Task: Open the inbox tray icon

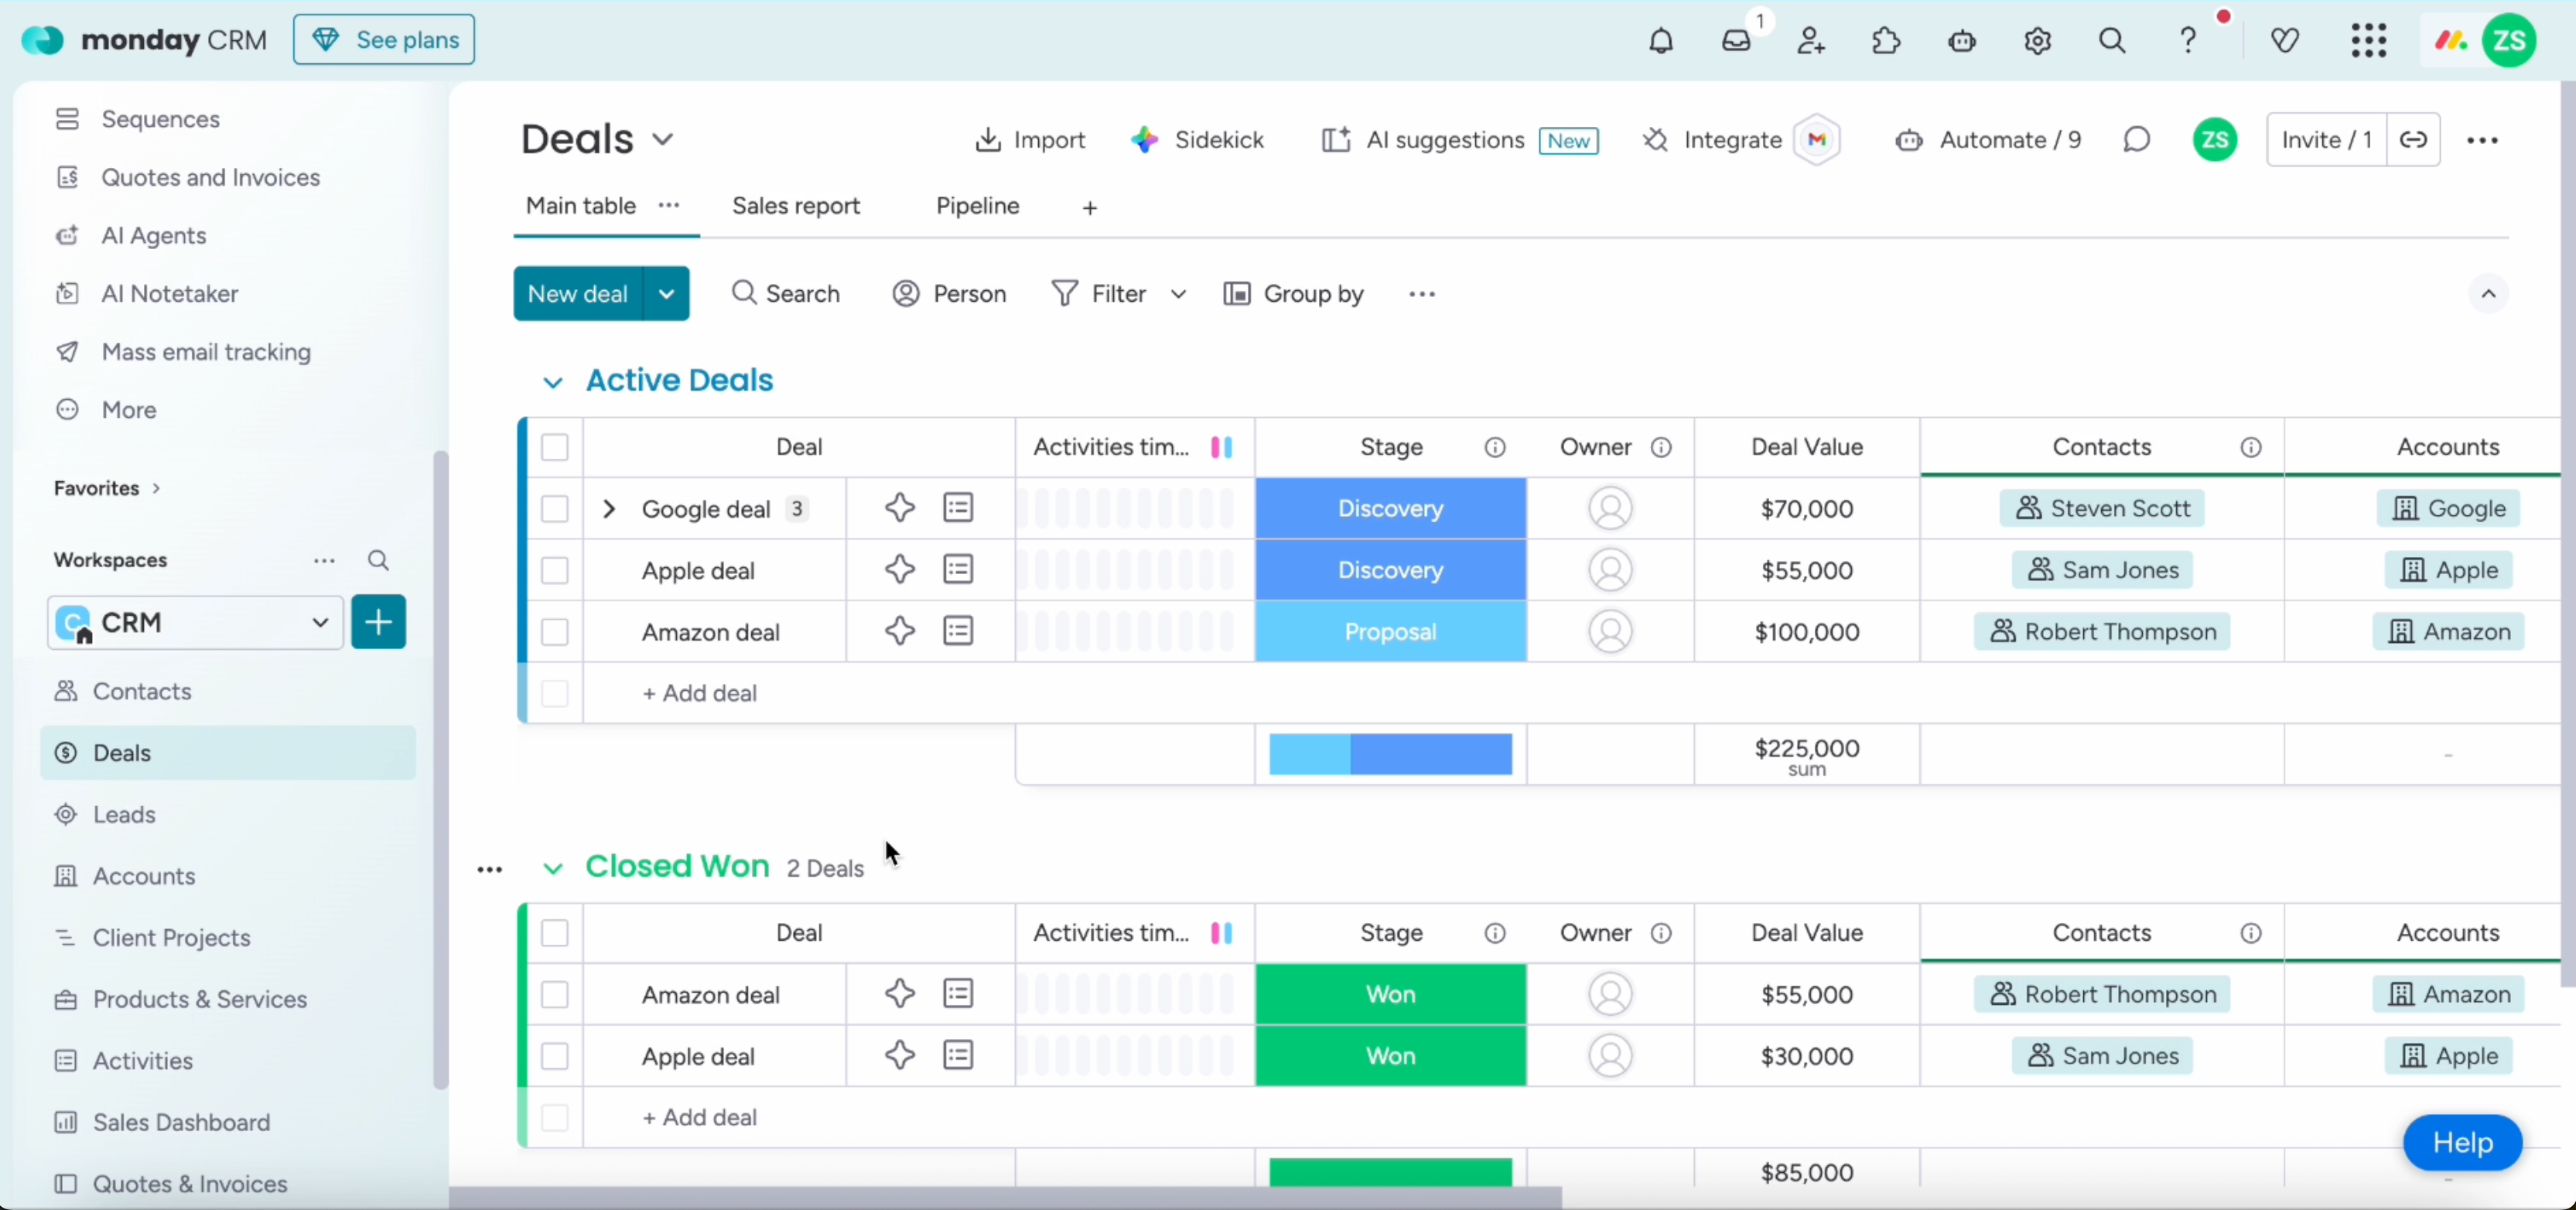Action: pyautogui.click(x=1737, y=41)
